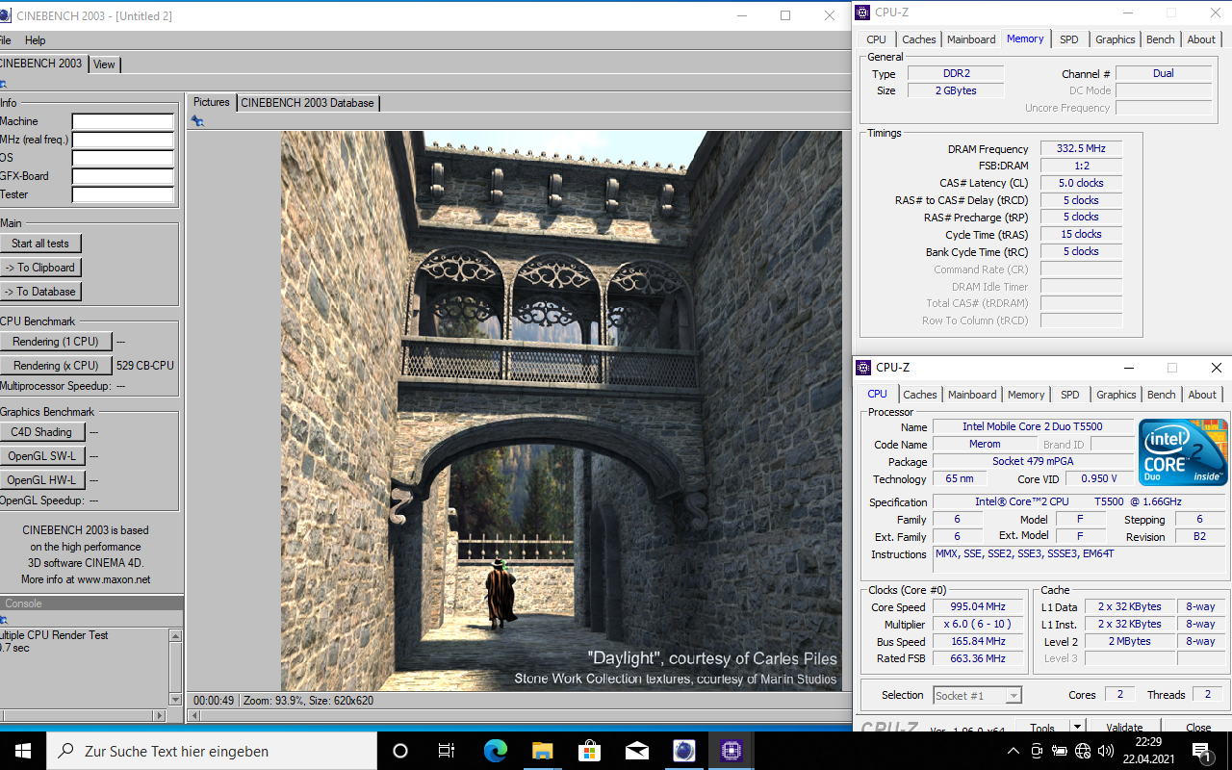
Task: Switch to the CPU-Z taskbar icon
Action: tap(731, 751)
